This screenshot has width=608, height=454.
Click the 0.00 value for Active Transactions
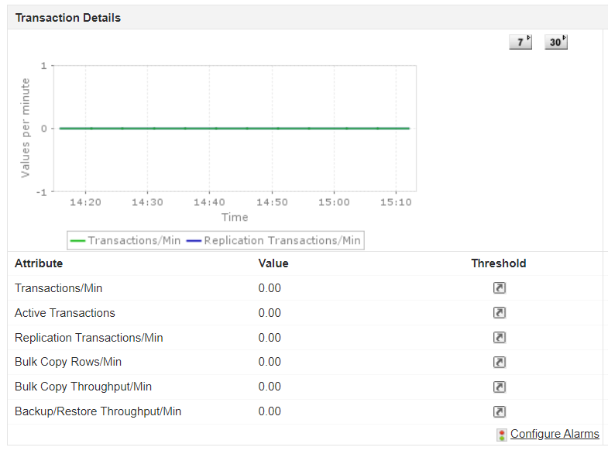click(270, 313)
